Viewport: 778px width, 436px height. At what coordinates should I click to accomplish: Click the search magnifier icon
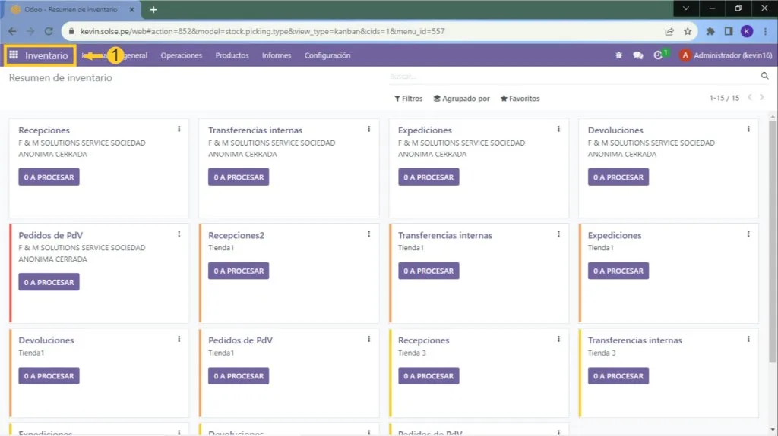click(764, 76)
